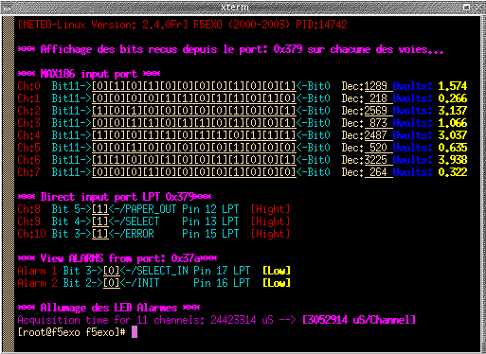This screenshot has height=354, width=486.
Task: Click the Ch:6 row label
Action: point(28,160)
